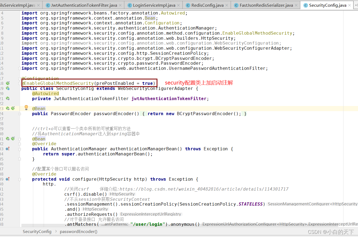The image size is (358, 237).
Task: Click the first bean gutter icon on line 31
Action: pyautogui.click(x=8, y=139)
